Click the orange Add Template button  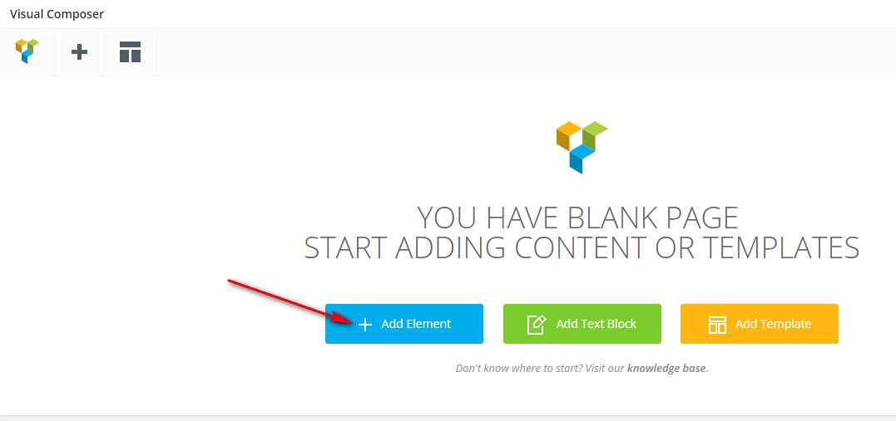point(760,324)
